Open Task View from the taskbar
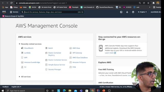Viewport: 164px width, 92px height. 53,90
